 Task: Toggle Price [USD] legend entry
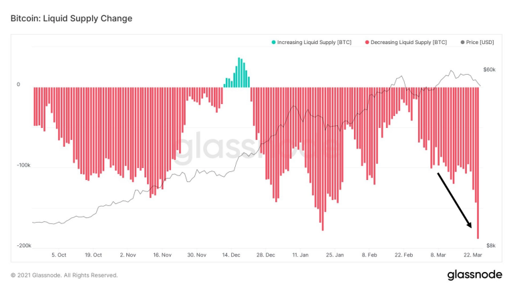pyautogui.click(x=478, y=42)
